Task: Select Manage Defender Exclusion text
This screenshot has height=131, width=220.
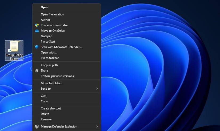Action: (59, 126)
